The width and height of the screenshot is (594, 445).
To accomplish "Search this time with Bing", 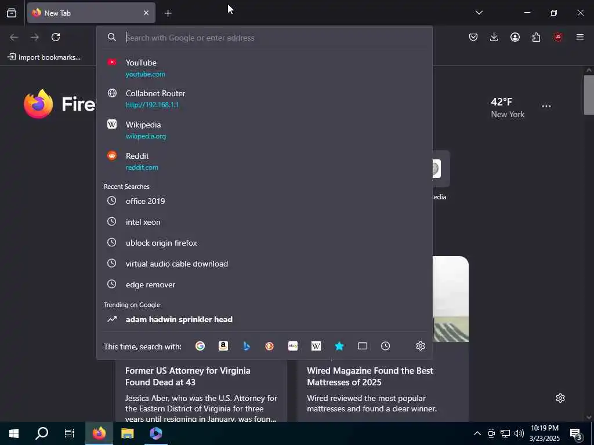I will pos(246,346).
